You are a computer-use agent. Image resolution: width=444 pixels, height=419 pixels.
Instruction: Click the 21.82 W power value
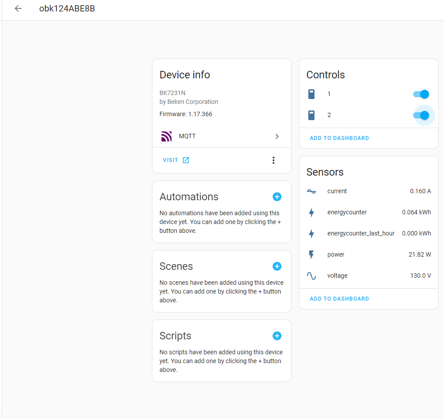pyautogui.click(x=420, y=254)
